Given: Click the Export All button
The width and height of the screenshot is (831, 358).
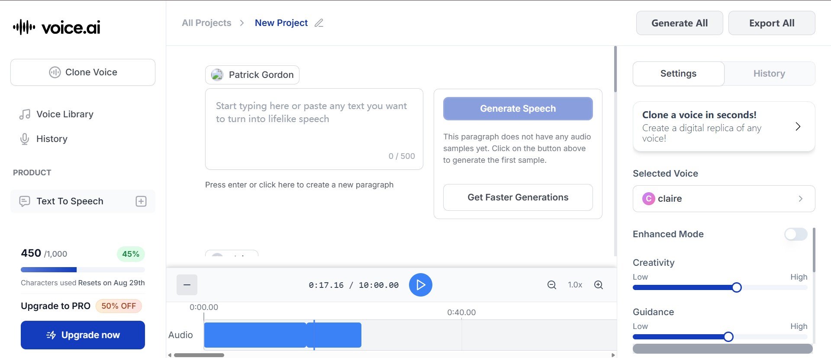Looking at the screenshot, I should tap(772, 23).
